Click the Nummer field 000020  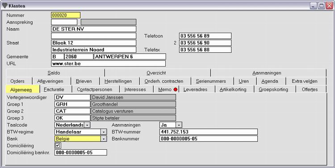66,15
